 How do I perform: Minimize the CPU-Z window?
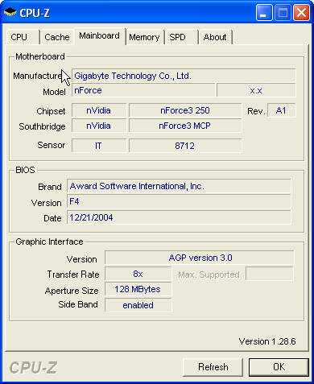point(264,13)
